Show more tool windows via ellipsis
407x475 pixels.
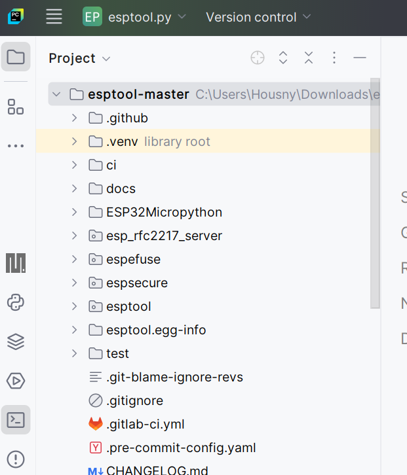[16, 146]
